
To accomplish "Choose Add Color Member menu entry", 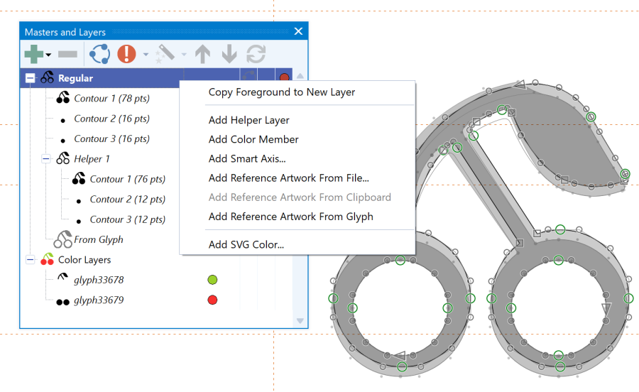I will click(x=253, y=139).
